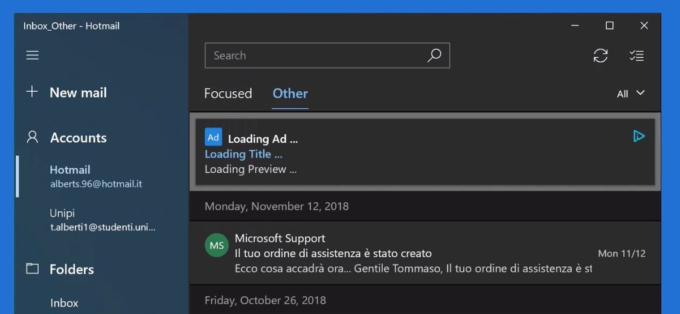Image resolution: width=680 pixels, height=314 pixels.
Task: Switch to the Focused tab
Action: pos(228,94)
